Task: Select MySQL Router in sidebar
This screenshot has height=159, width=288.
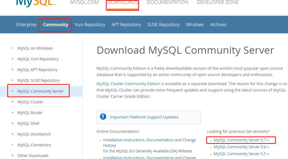Action: pos(30,113)
